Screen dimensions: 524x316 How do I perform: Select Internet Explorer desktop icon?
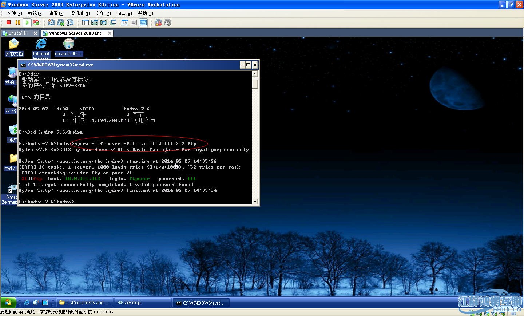click(x=41, y=48)
